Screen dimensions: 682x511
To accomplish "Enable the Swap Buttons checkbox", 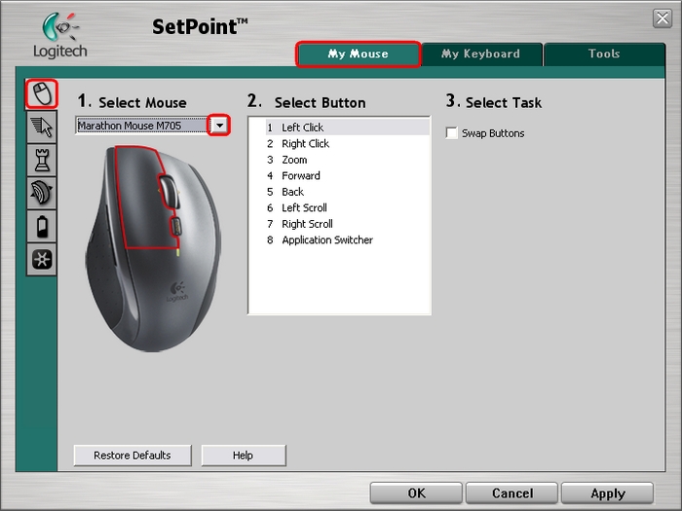I will [451, 133].
